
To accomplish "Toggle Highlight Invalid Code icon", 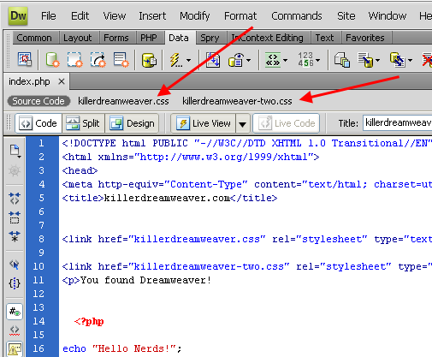I will point(15,330).
